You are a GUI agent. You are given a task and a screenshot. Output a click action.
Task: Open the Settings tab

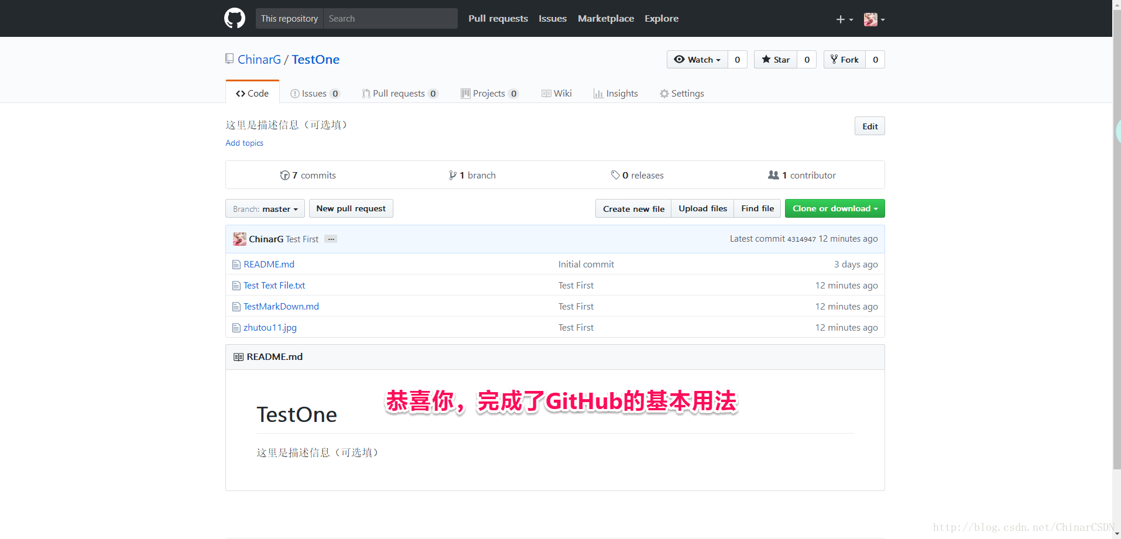tap(682, 93)
